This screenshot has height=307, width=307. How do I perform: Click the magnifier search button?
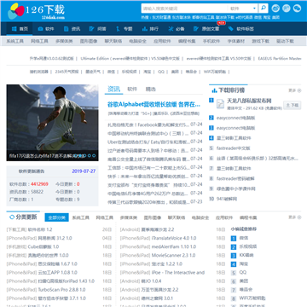[x=264, y=9]
